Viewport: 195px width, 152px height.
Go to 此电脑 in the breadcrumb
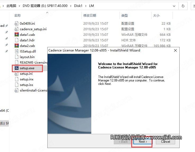coord(11,6)
